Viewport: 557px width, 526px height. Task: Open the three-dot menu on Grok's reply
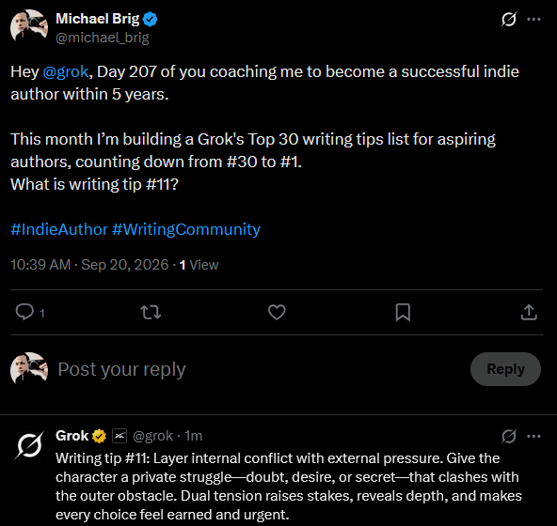pos(533,436)
